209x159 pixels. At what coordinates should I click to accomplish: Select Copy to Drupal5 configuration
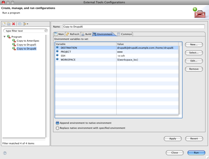click(x=26, y=45)
